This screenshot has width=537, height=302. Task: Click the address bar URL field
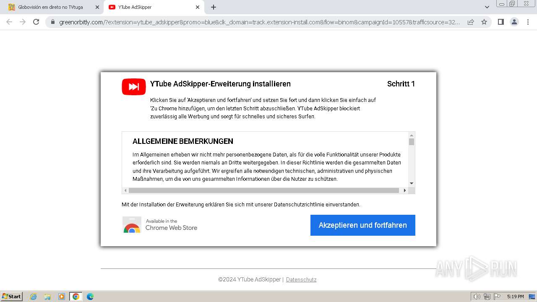tap(260, 22)
